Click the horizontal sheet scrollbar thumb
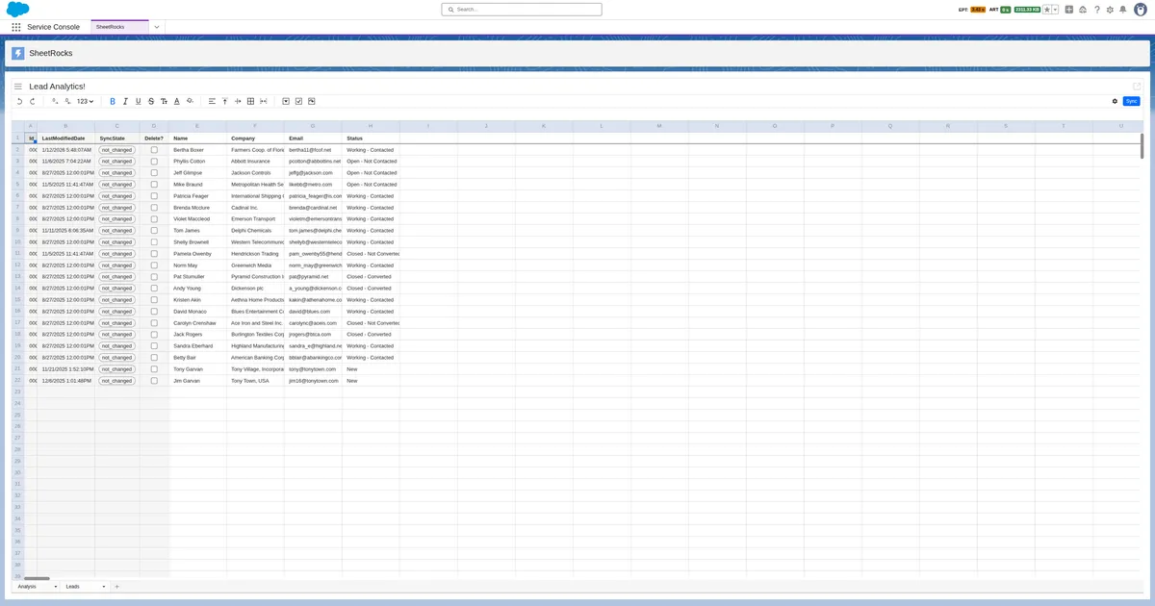 tap(37, 578)
